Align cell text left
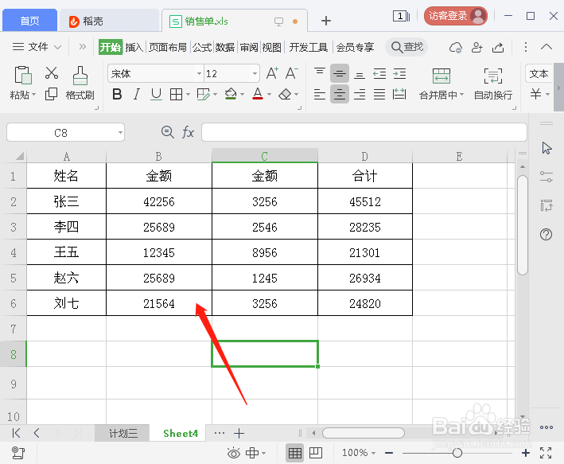 320,94
